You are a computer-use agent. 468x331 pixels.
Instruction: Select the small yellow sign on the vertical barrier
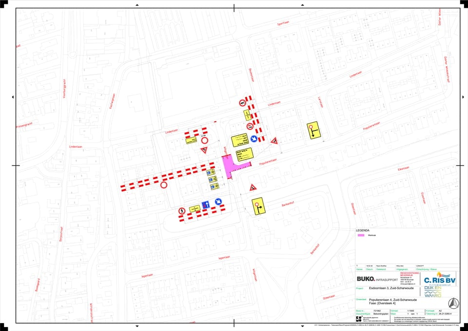click(247, 115)
